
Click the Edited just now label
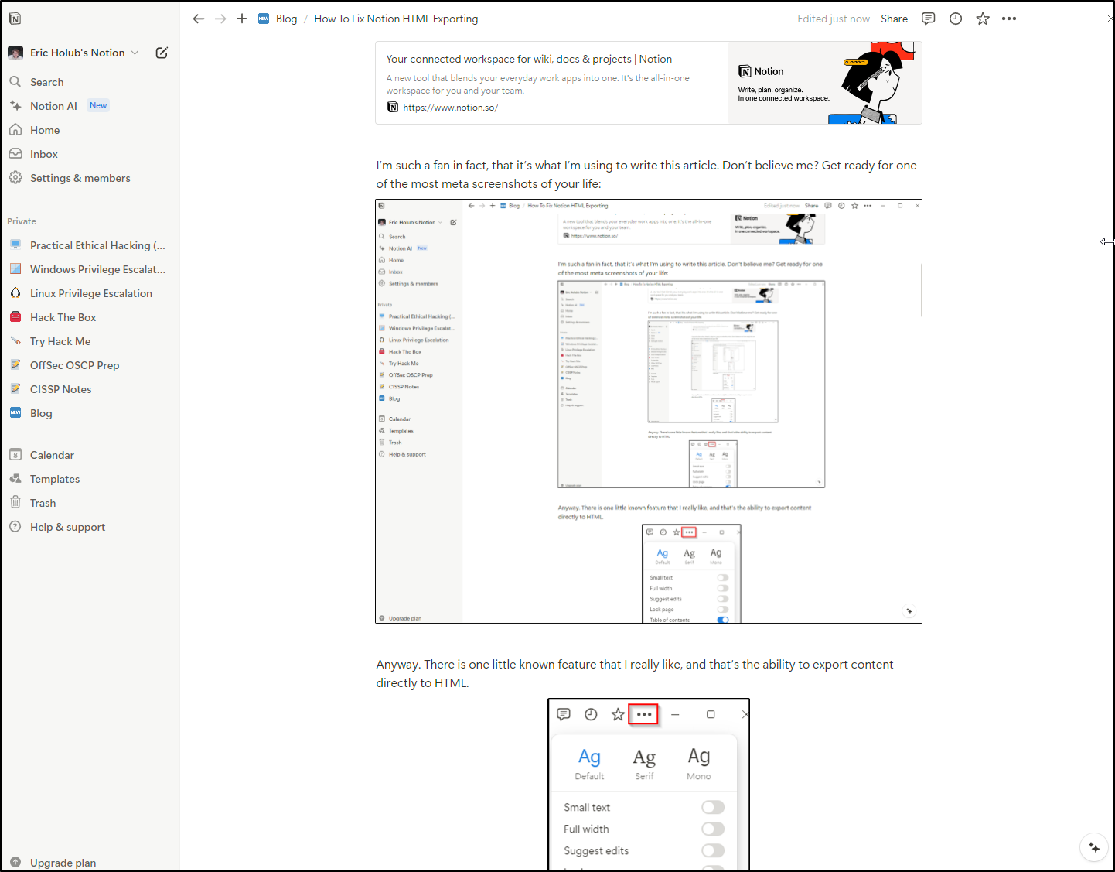834,19
